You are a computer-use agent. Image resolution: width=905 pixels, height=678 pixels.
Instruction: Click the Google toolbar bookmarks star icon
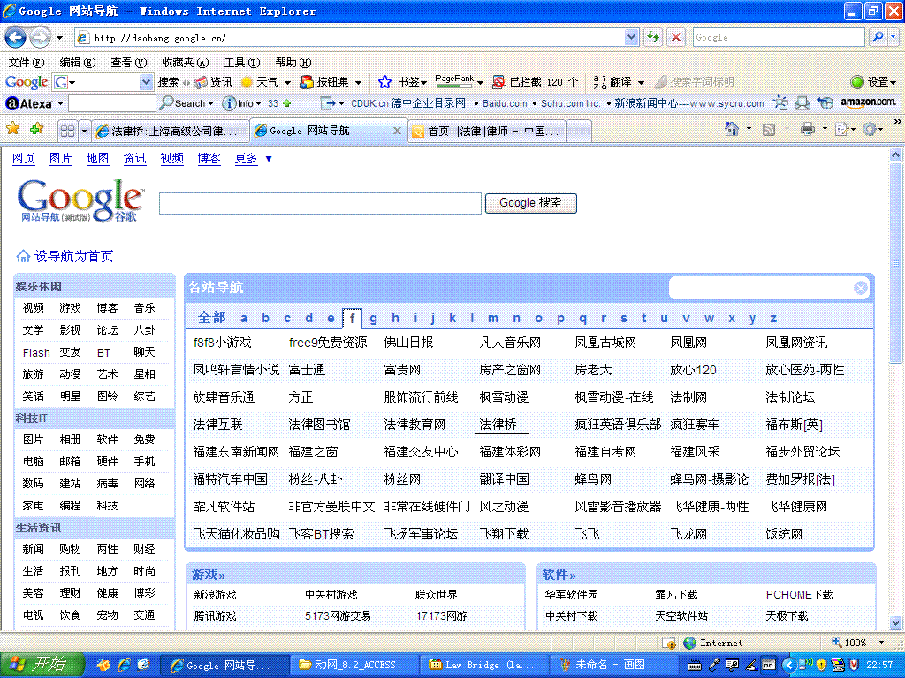384,82
